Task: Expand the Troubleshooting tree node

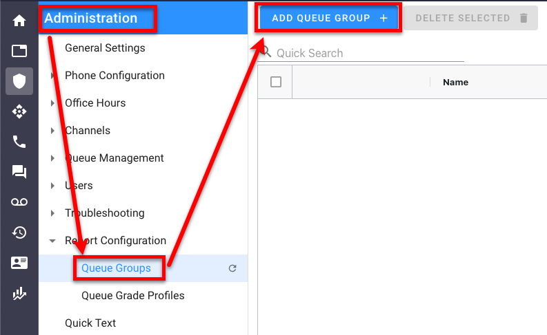Action: tap(52, 213)
